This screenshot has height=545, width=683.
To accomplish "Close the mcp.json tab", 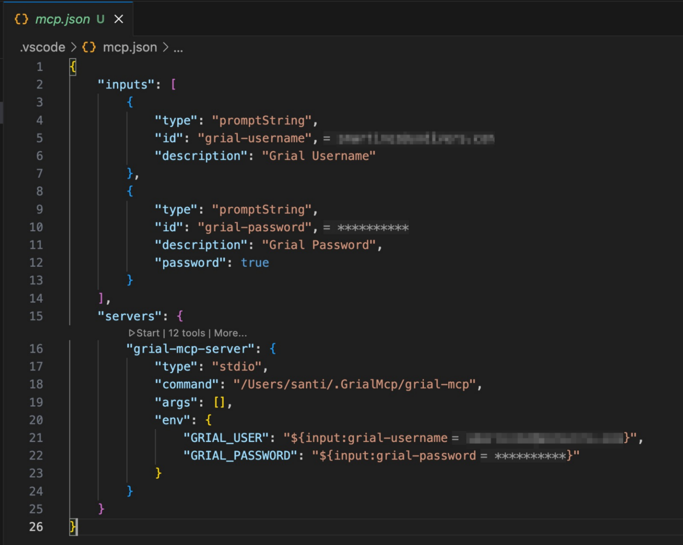I will [x=118, y=19].
